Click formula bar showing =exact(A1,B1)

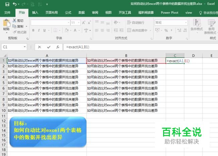pos(141,47)
